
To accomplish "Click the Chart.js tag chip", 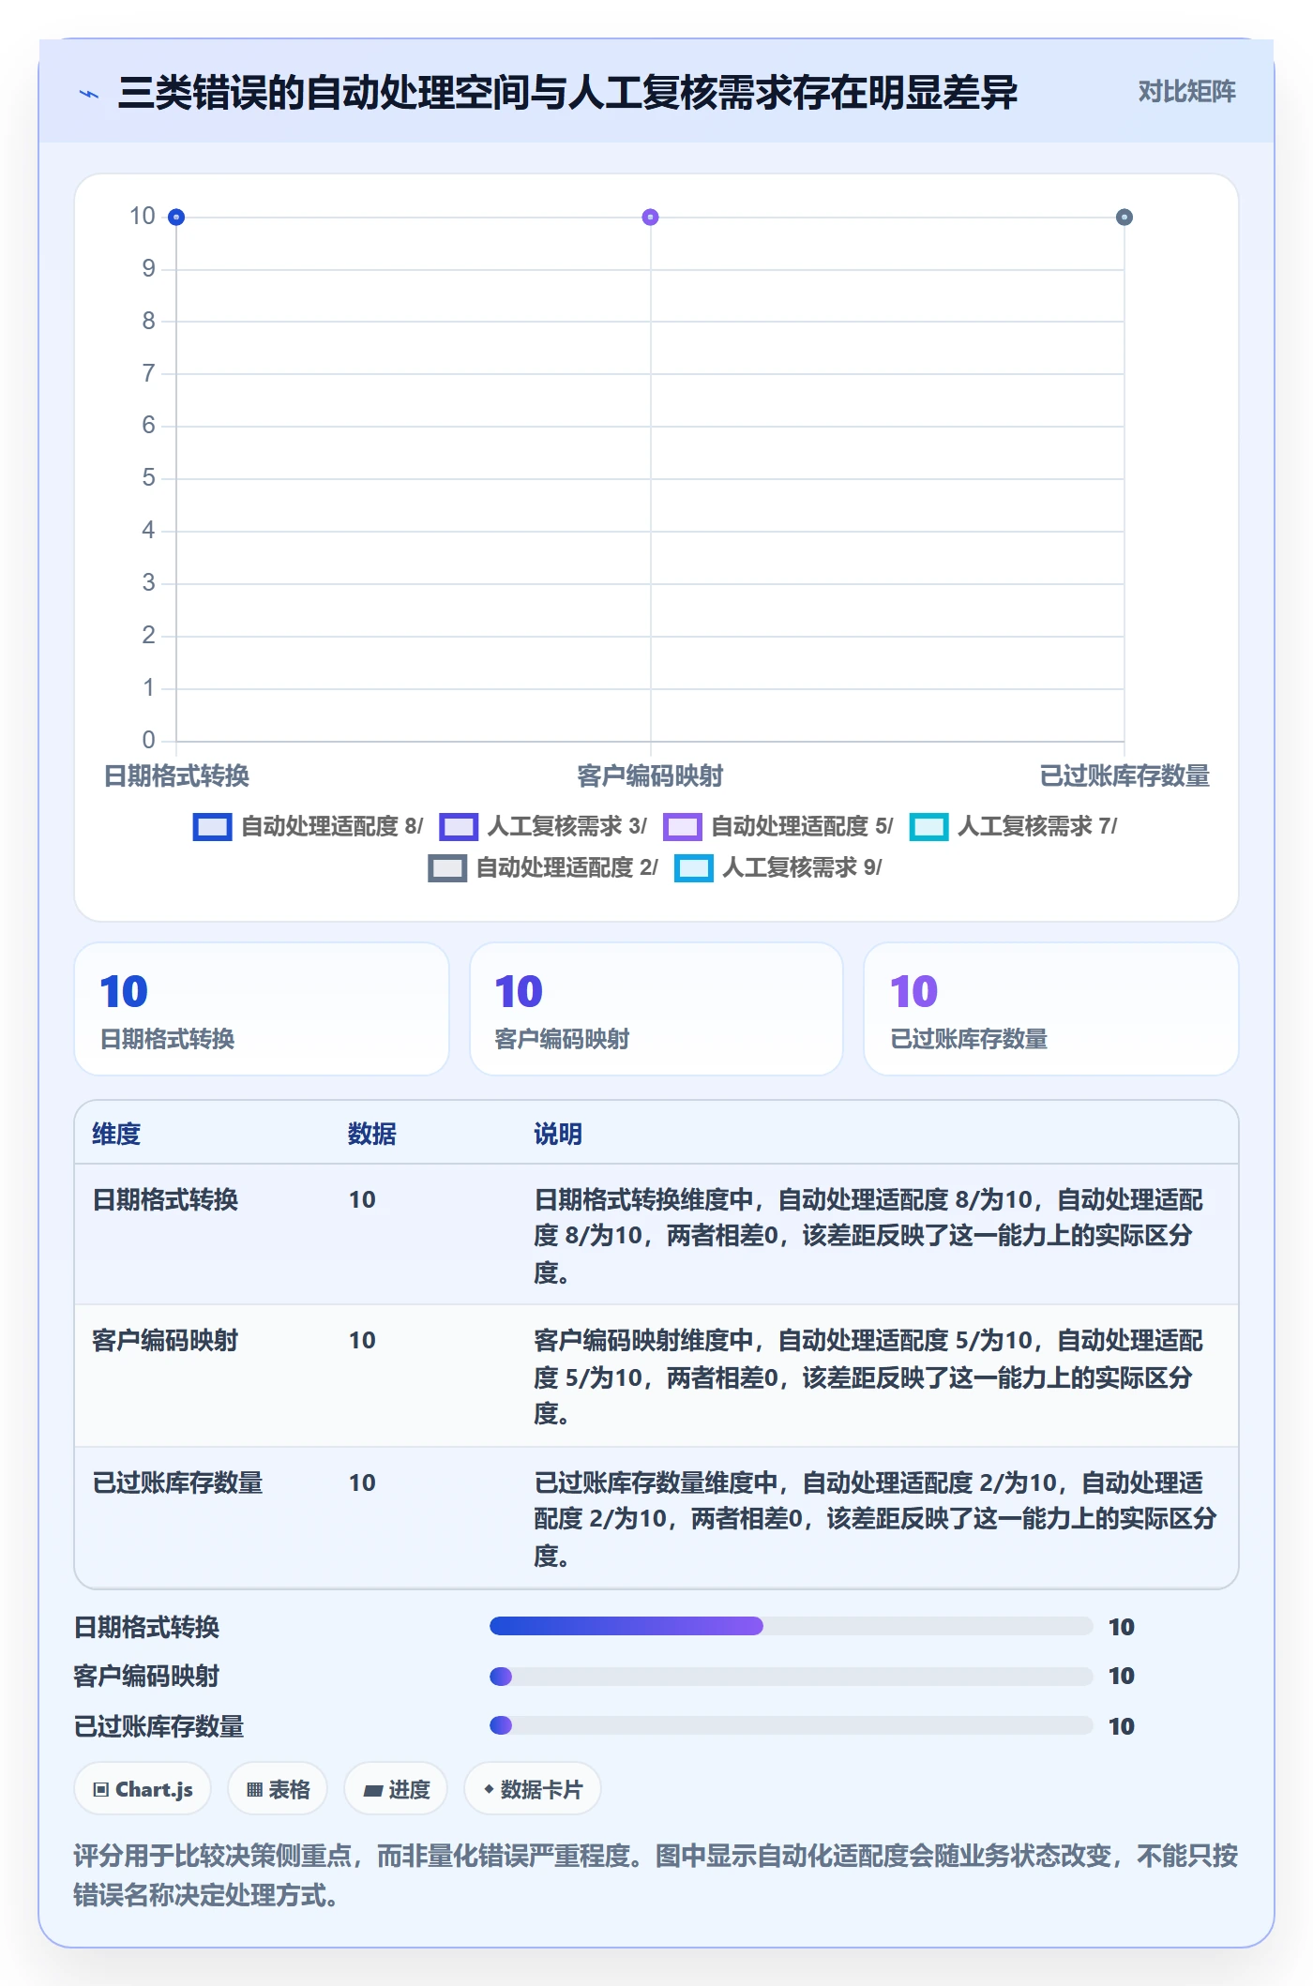I will (x=143, y=1789).
